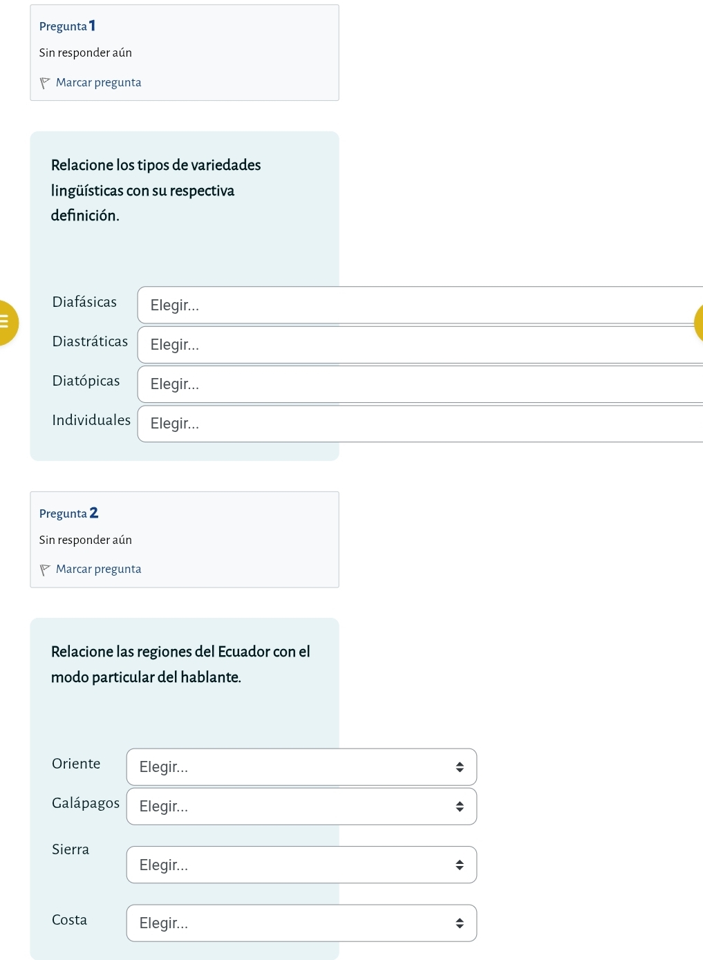The height and width of the screenshot is (960, 703).
Task: Open the Sierra Elegir dropdown field
Action: click(x=290, y=865)
